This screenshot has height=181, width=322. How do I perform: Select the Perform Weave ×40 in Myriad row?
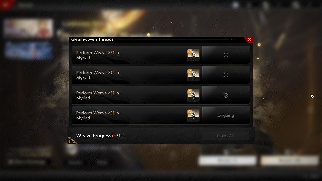tap(161, 75)
